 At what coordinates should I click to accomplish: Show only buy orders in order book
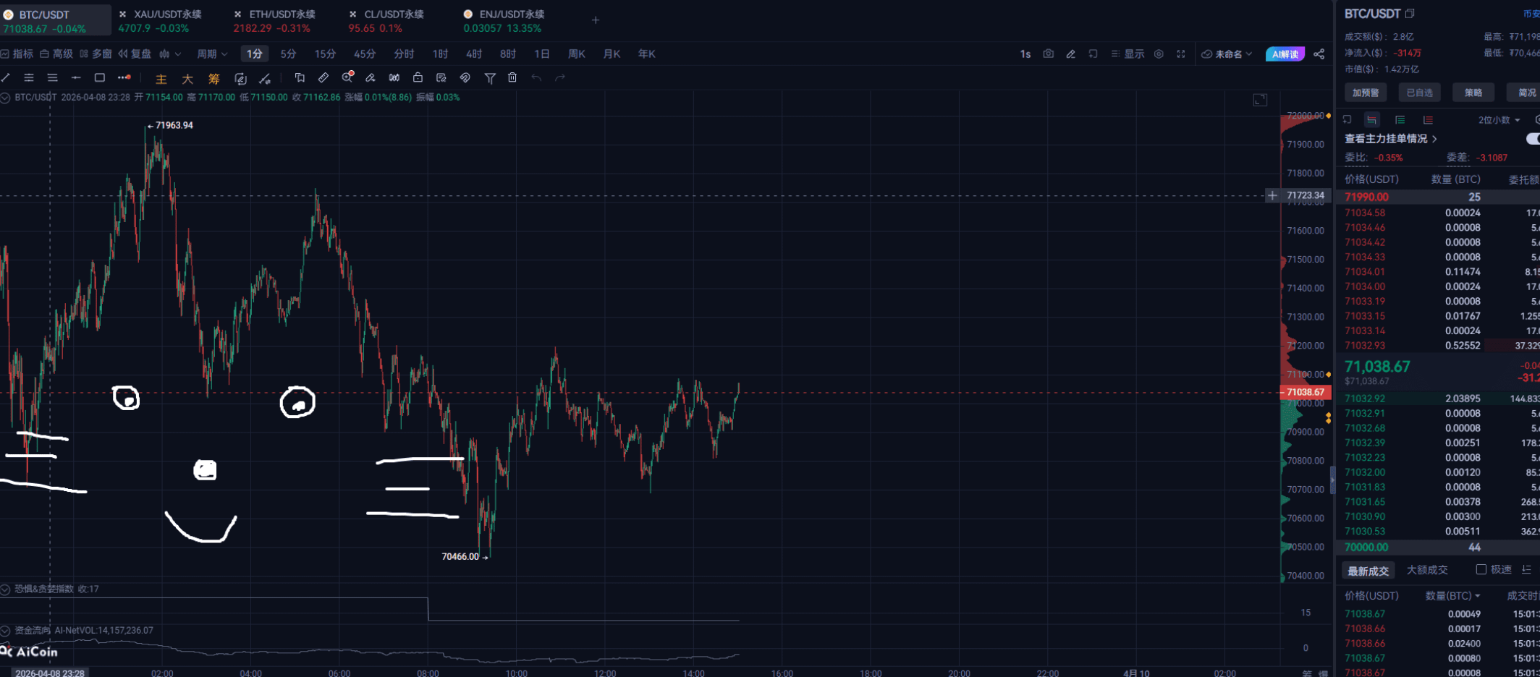coord(1400,120)
